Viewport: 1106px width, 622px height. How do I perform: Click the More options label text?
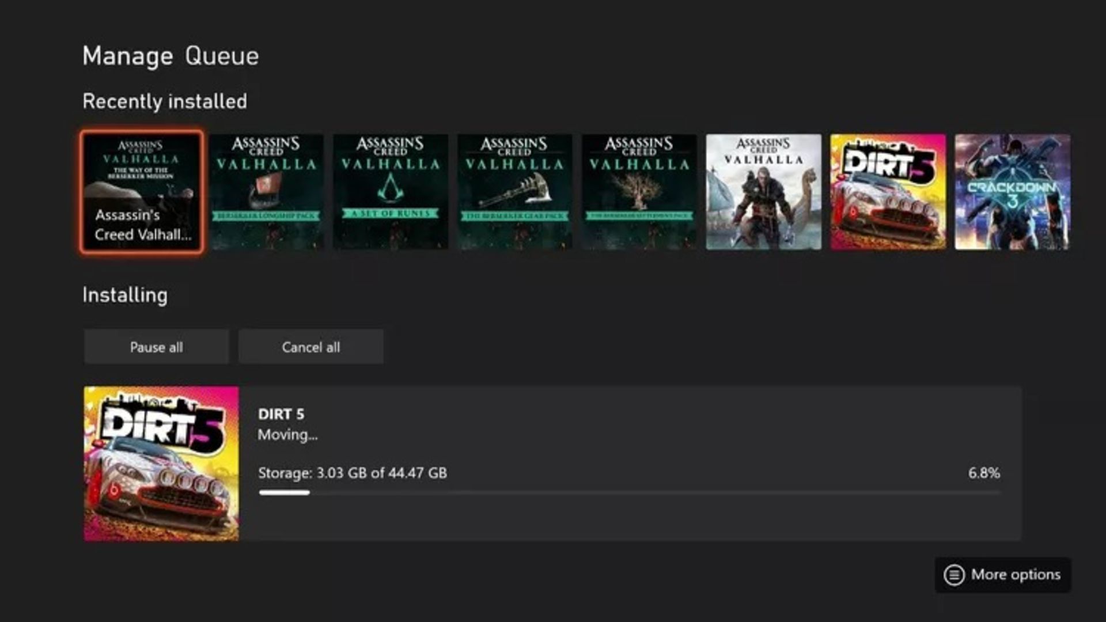pos(1016,575)
